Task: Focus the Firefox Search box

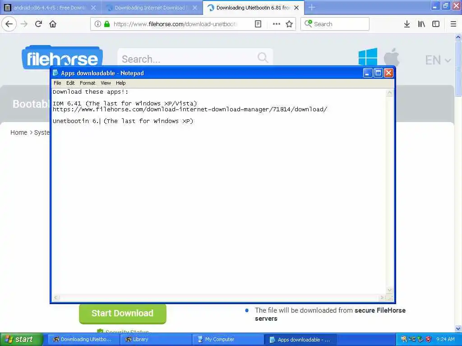Action: coord(335,24)
